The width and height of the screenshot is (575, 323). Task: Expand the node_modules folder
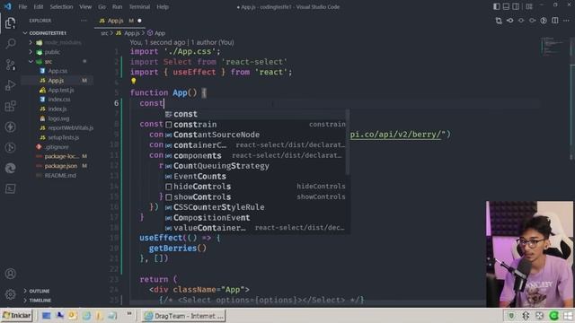57,42
